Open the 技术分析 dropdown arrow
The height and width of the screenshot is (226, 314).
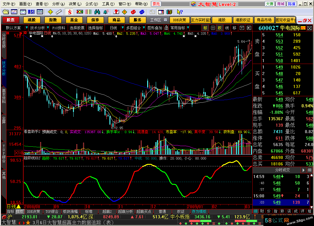48,28
